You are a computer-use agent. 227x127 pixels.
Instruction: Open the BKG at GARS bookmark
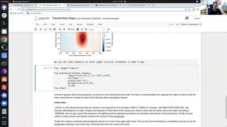click(x=17, y=13)
